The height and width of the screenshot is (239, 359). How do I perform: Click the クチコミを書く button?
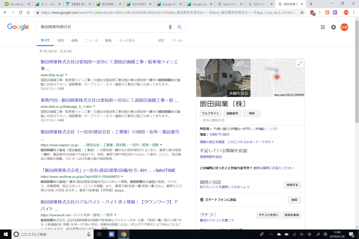(268, 215)
